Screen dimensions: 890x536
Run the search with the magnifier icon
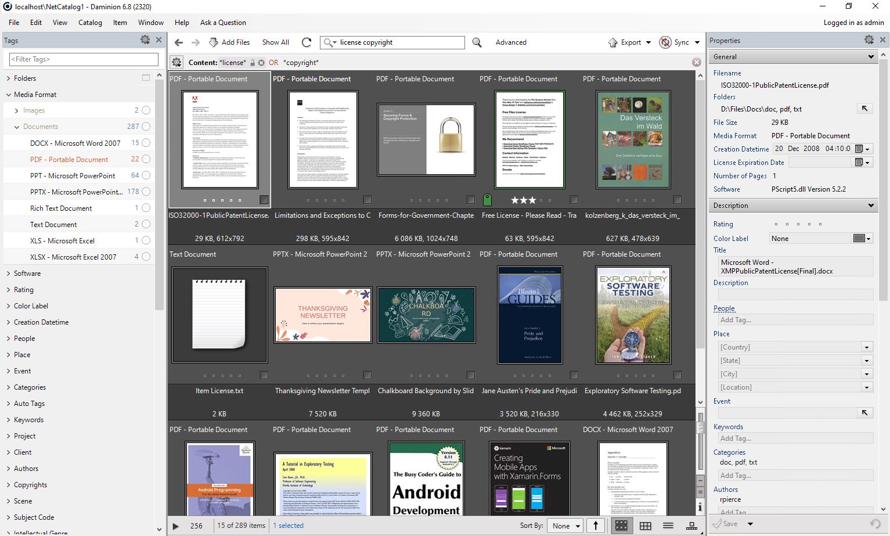point(476,42)
